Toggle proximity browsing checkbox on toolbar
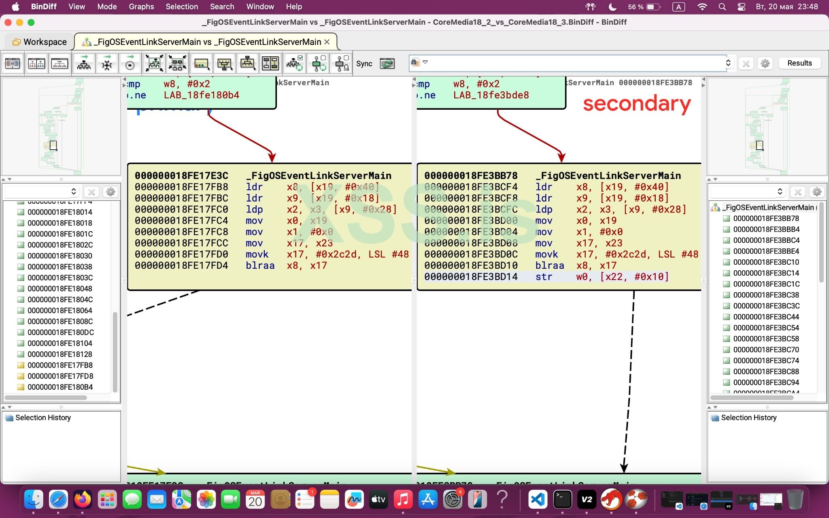Image resolution: width=829 pixels, height=518 pixels. pos(295,64)
